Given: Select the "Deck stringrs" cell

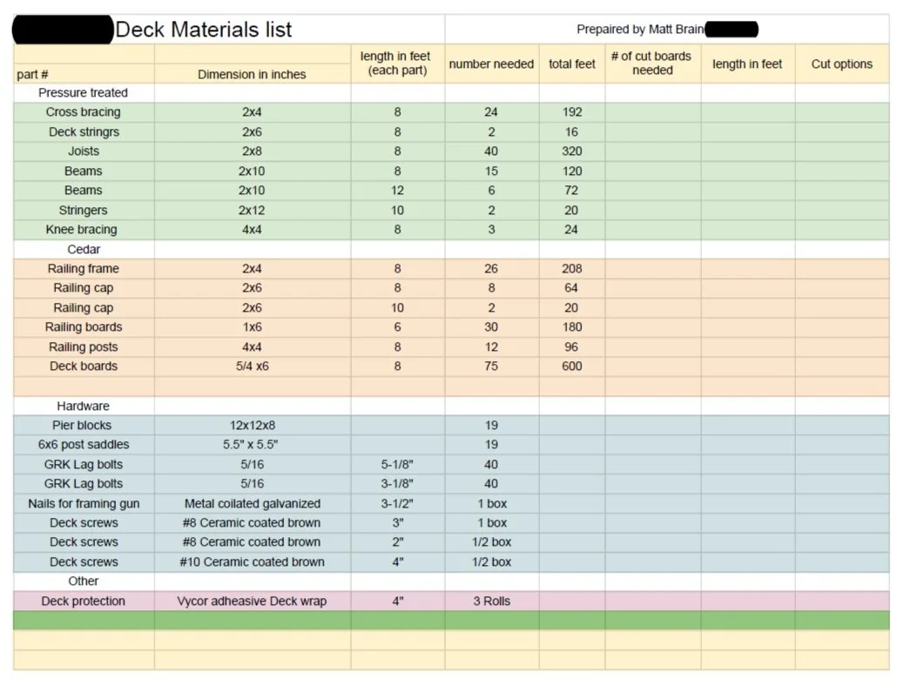Looking at the screenshot, I should (84, 132).
